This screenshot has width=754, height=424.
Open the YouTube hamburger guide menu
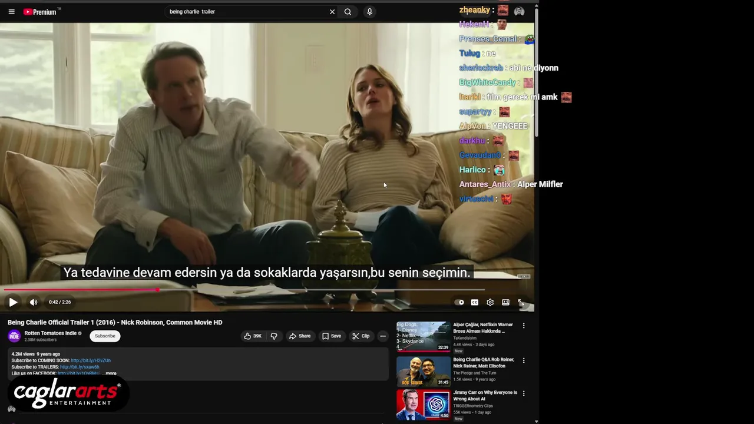[x=11, y=12]
